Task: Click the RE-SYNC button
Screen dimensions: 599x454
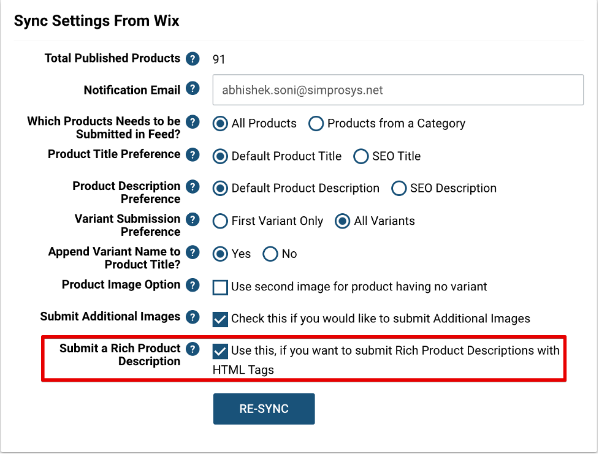Action: click(x=264, y=409)
